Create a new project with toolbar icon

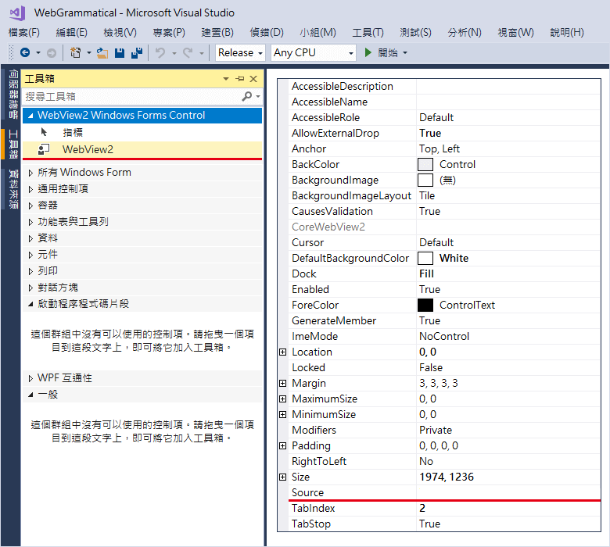coord(76,52)
